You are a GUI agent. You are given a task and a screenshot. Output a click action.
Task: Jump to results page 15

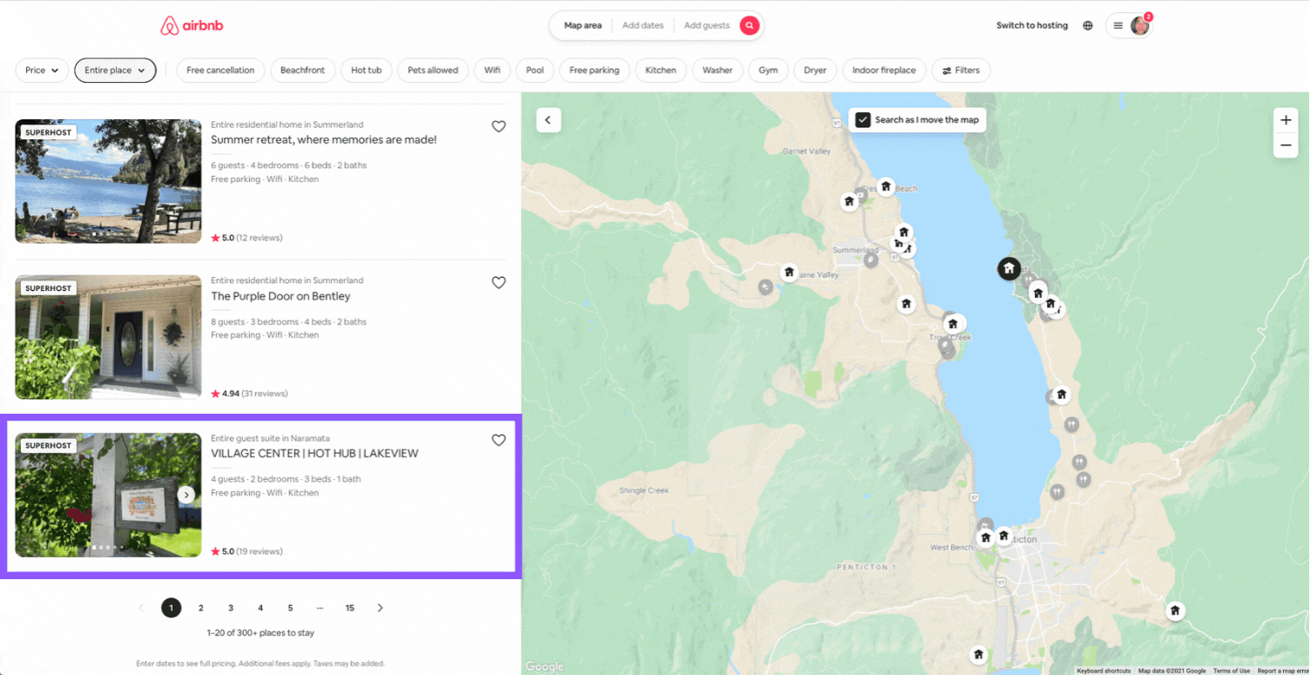350,608
